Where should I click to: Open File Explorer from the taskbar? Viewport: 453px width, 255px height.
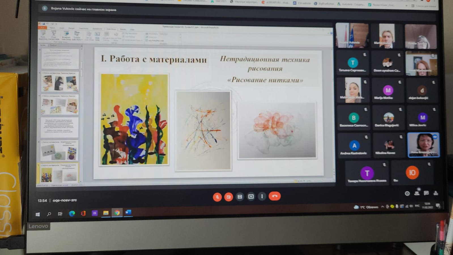(106, 213)
